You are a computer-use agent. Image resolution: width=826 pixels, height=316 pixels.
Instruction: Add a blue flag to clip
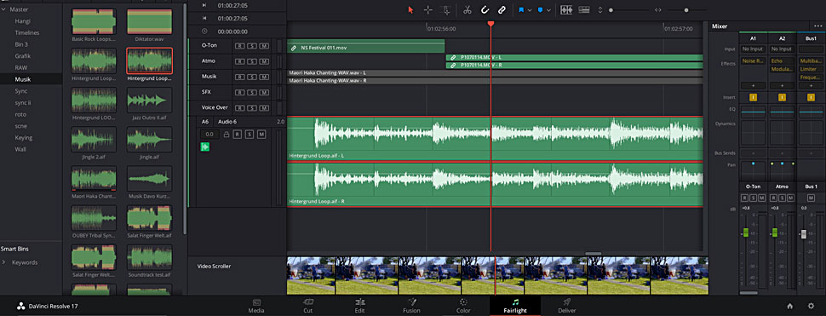click(x=521, y=9)
